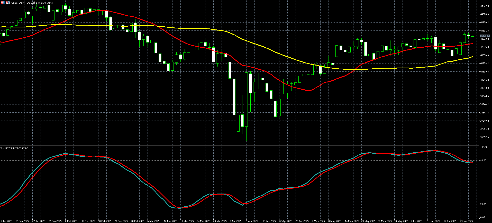492x223 pixels.
Task: Click the 44827.0 price axis label
Action: click(x=484, y=6)
